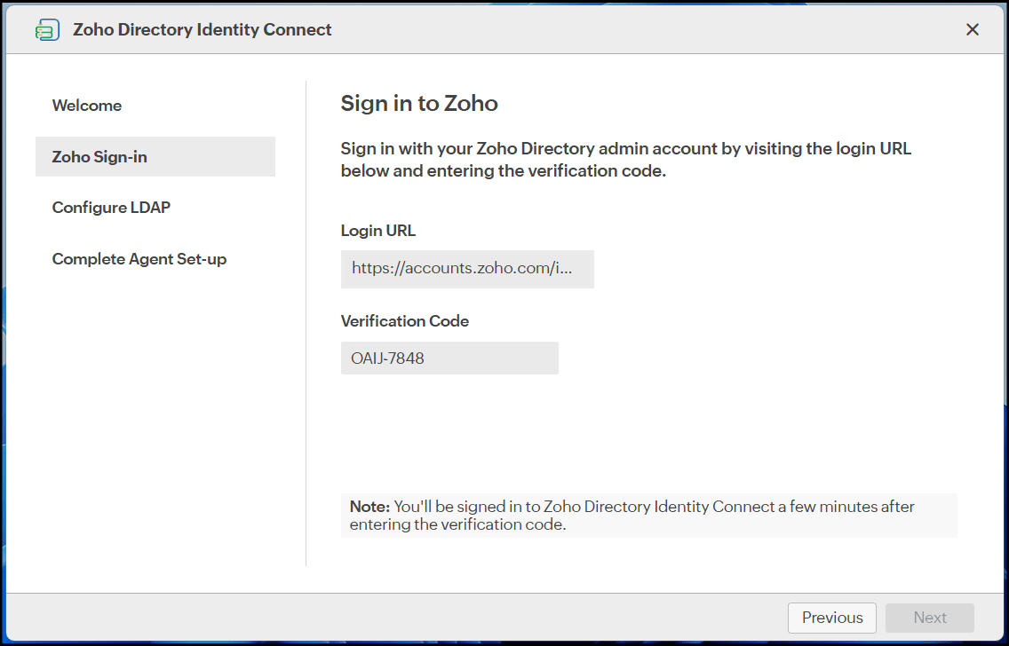Click the "Verification Code" label
Screen dimensions: 1009x646
[405, 321]
